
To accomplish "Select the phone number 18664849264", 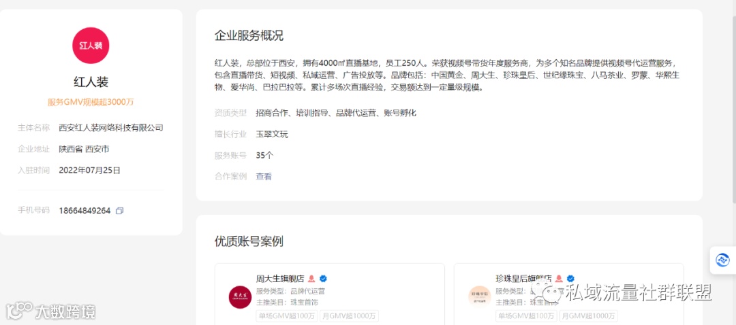I will click(85, 211).
